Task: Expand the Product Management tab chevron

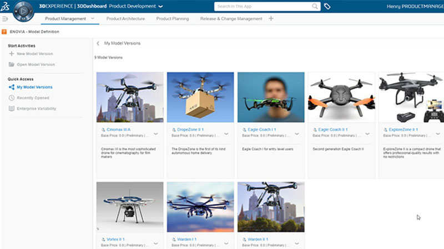Action: click(x=93, y=18)
